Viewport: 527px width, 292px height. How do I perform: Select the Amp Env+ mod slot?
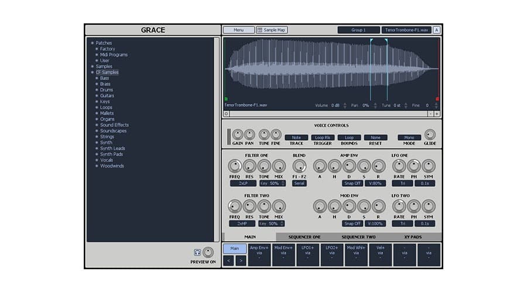pyautogui.click(x=259, y=255)
